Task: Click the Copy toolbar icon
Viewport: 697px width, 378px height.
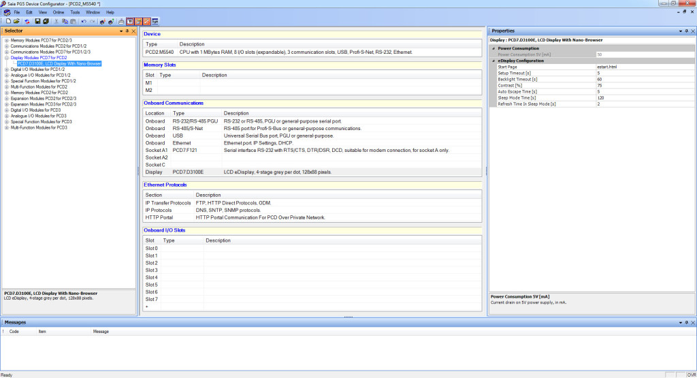Action: coord(65,21)
